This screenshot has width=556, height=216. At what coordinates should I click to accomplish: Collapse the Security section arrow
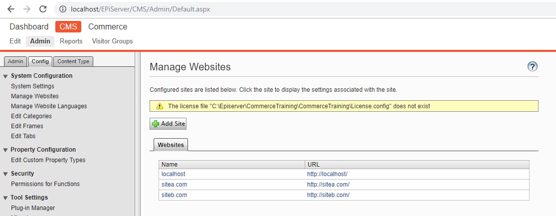5,174
